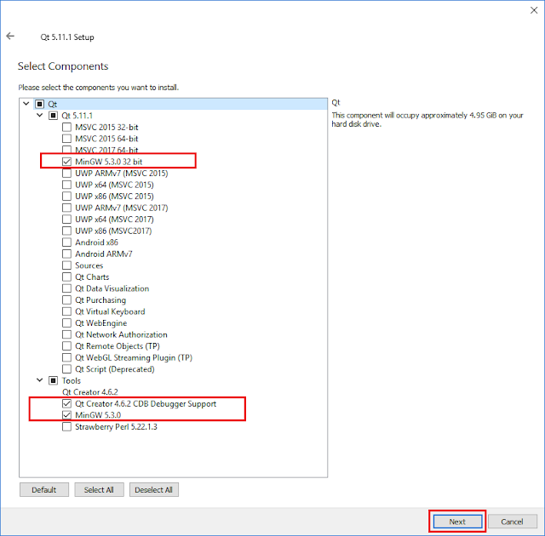
Task: Tick Qt Script (Deprecated) checkbox
Action: point(66,368)
